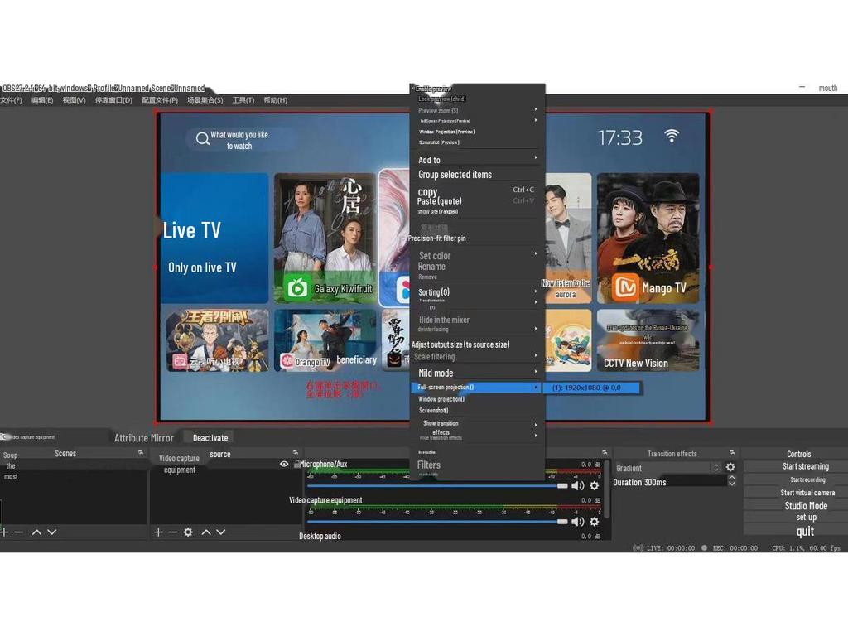
Task: Click the quit button in Controls
Action: pyautogui.click(x=805, y=532)
